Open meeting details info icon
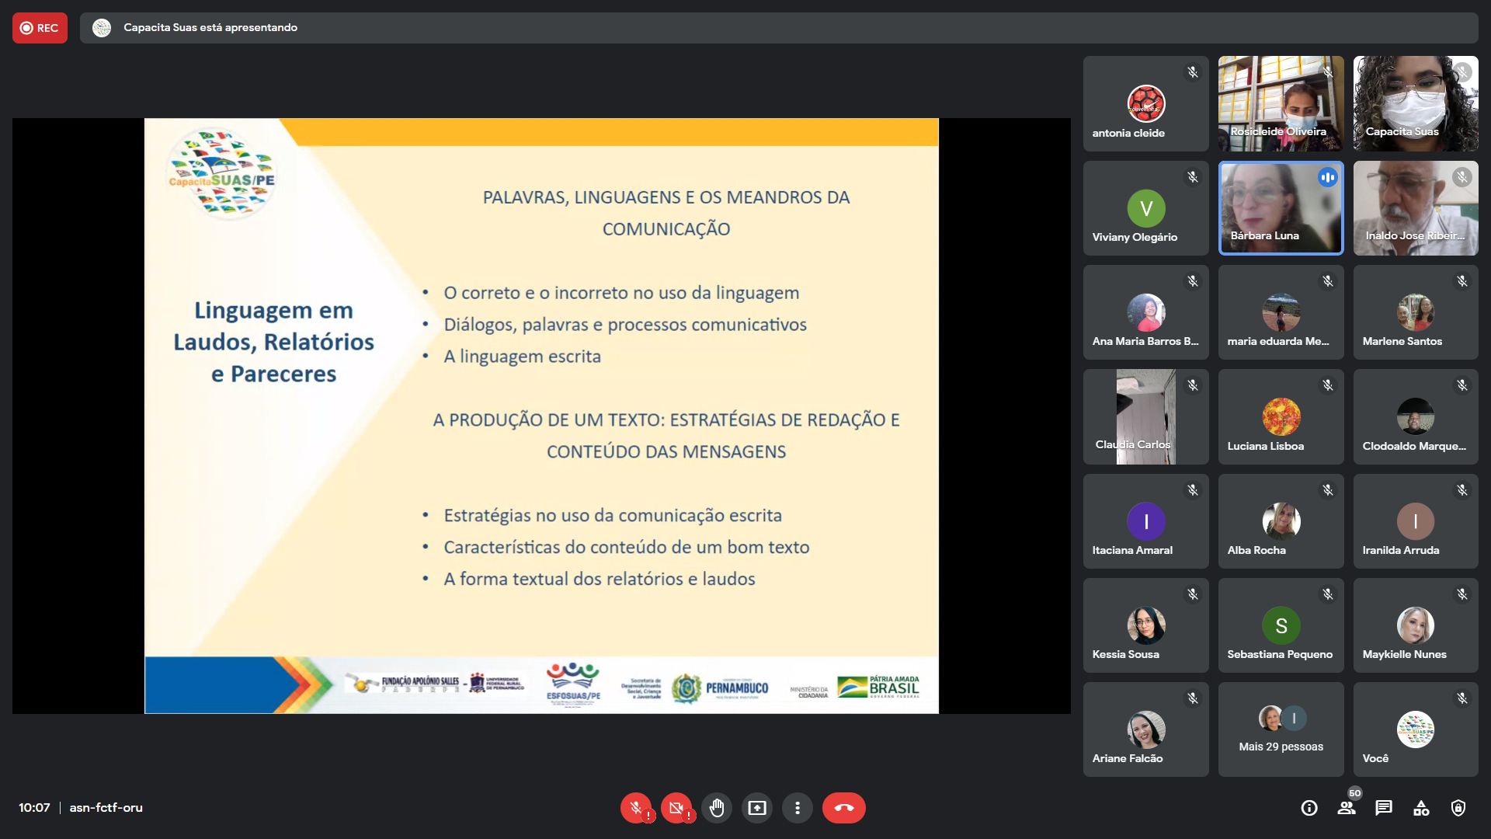This screenshot has width=1491, height=839. tap(1309, 808)
